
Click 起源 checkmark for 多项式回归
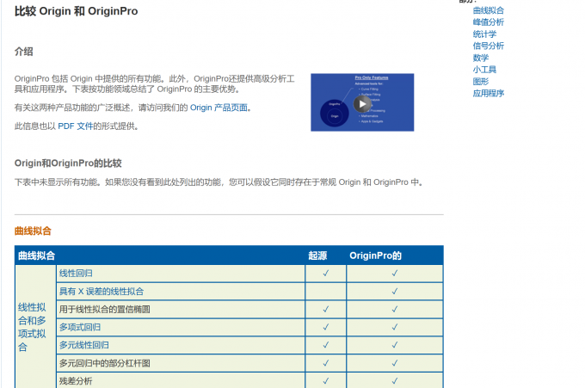point(326,327)
